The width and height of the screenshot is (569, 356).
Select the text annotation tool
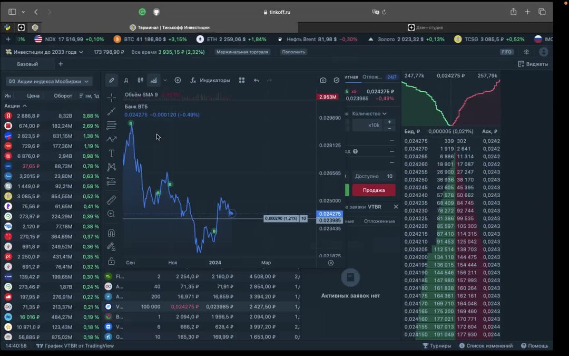click(x=111, y=153)
